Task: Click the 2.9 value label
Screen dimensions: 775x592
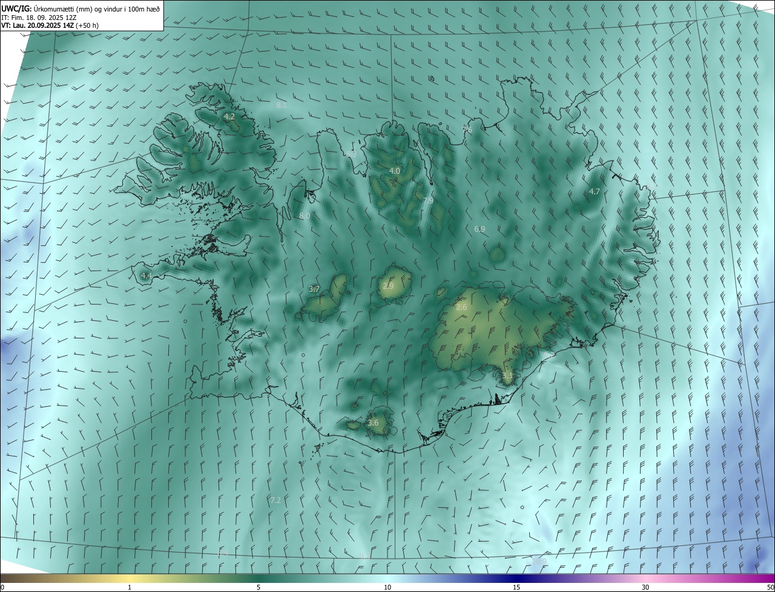Action: click(x=388, y=286)
